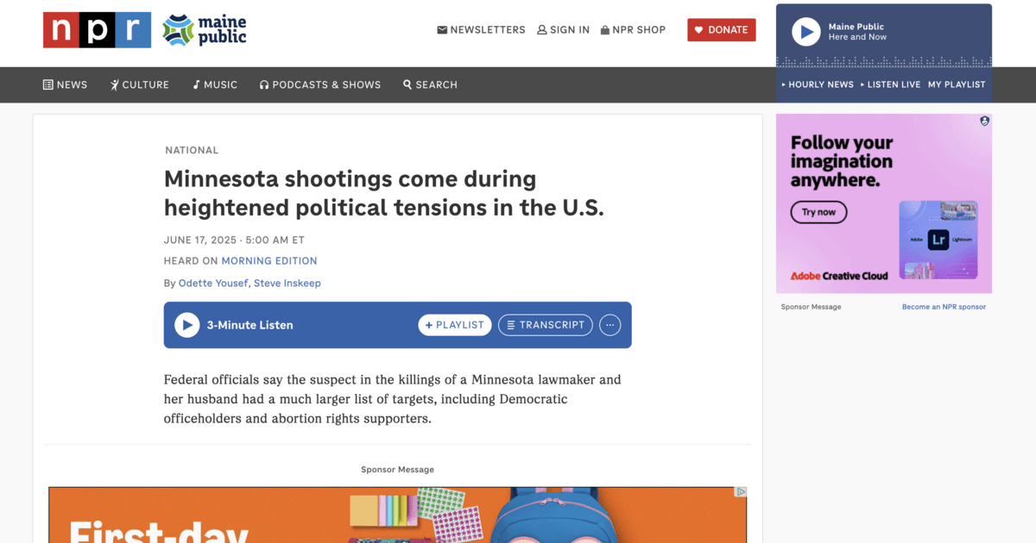Add story to Playlist
This screenshot has width=1036, height=543.
[x=455, y=325]
